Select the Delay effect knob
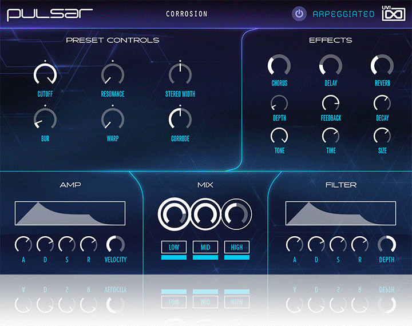The height and width of the screenshot is (326, 412). [331, 66]
